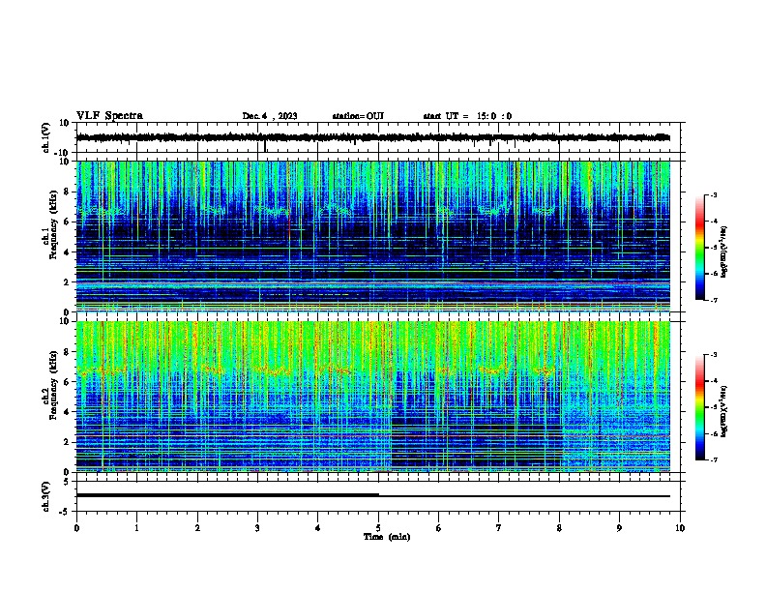Click the "-3" label on ch.1 color scale
Viewport: 766px width, 592px height.
[x=713, y=194]
